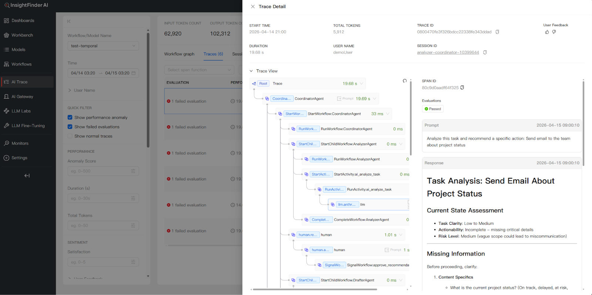Collapse the left sidebar with arrow icon

[x=27, y=176]
